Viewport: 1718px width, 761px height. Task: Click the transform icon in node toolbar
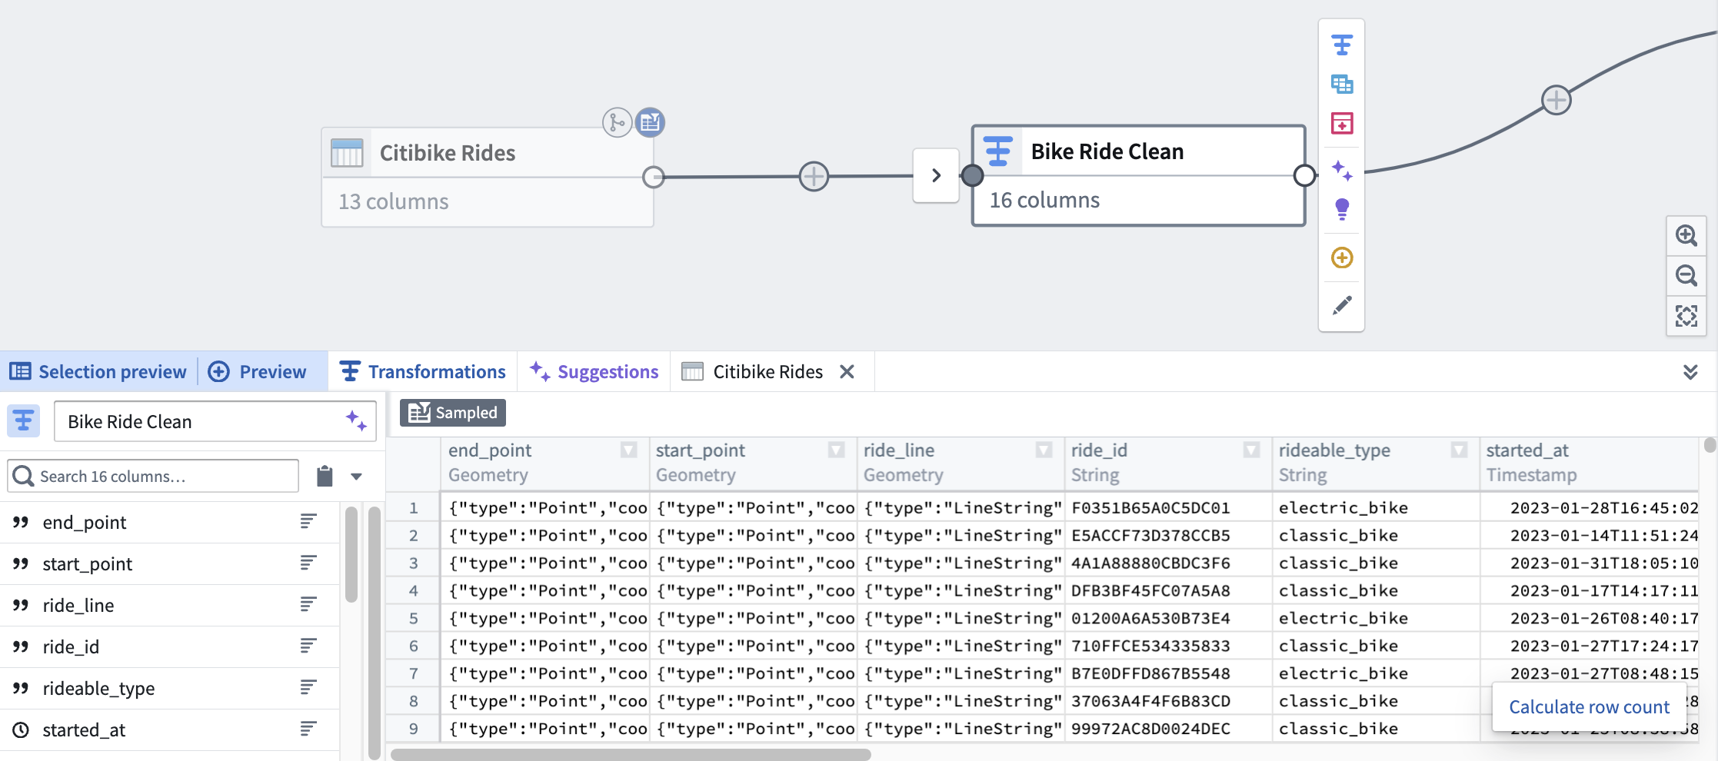click(1342, 45)
